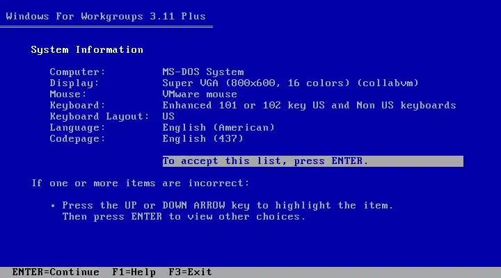501x278 pixels.
Task: Click the System Information heading
Action: (87, 50)
